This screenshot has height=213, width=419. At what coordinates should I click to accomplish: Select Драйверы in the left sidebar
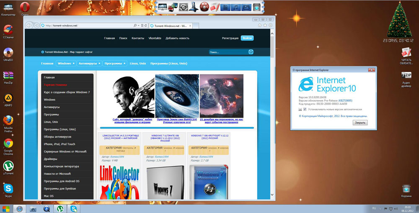click(x=51, y=159)
